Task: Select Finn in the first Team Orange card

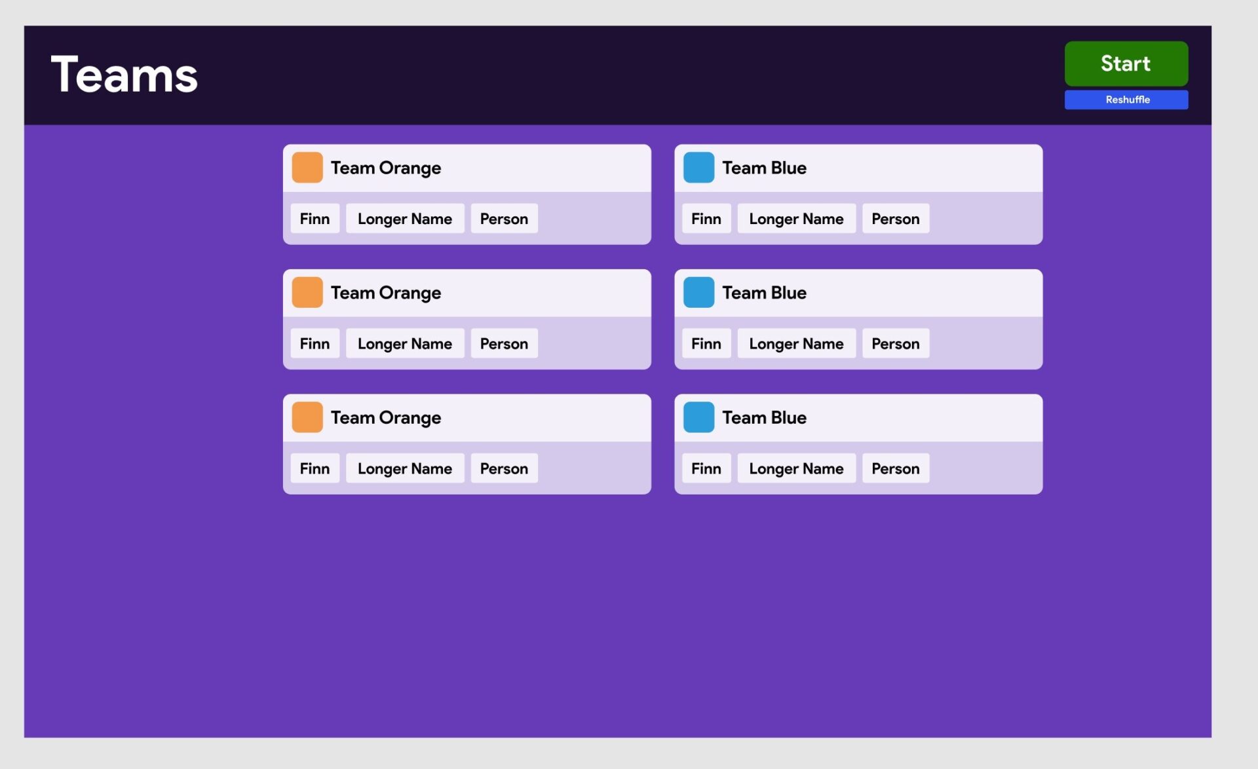Action: [x=314, y=218]
